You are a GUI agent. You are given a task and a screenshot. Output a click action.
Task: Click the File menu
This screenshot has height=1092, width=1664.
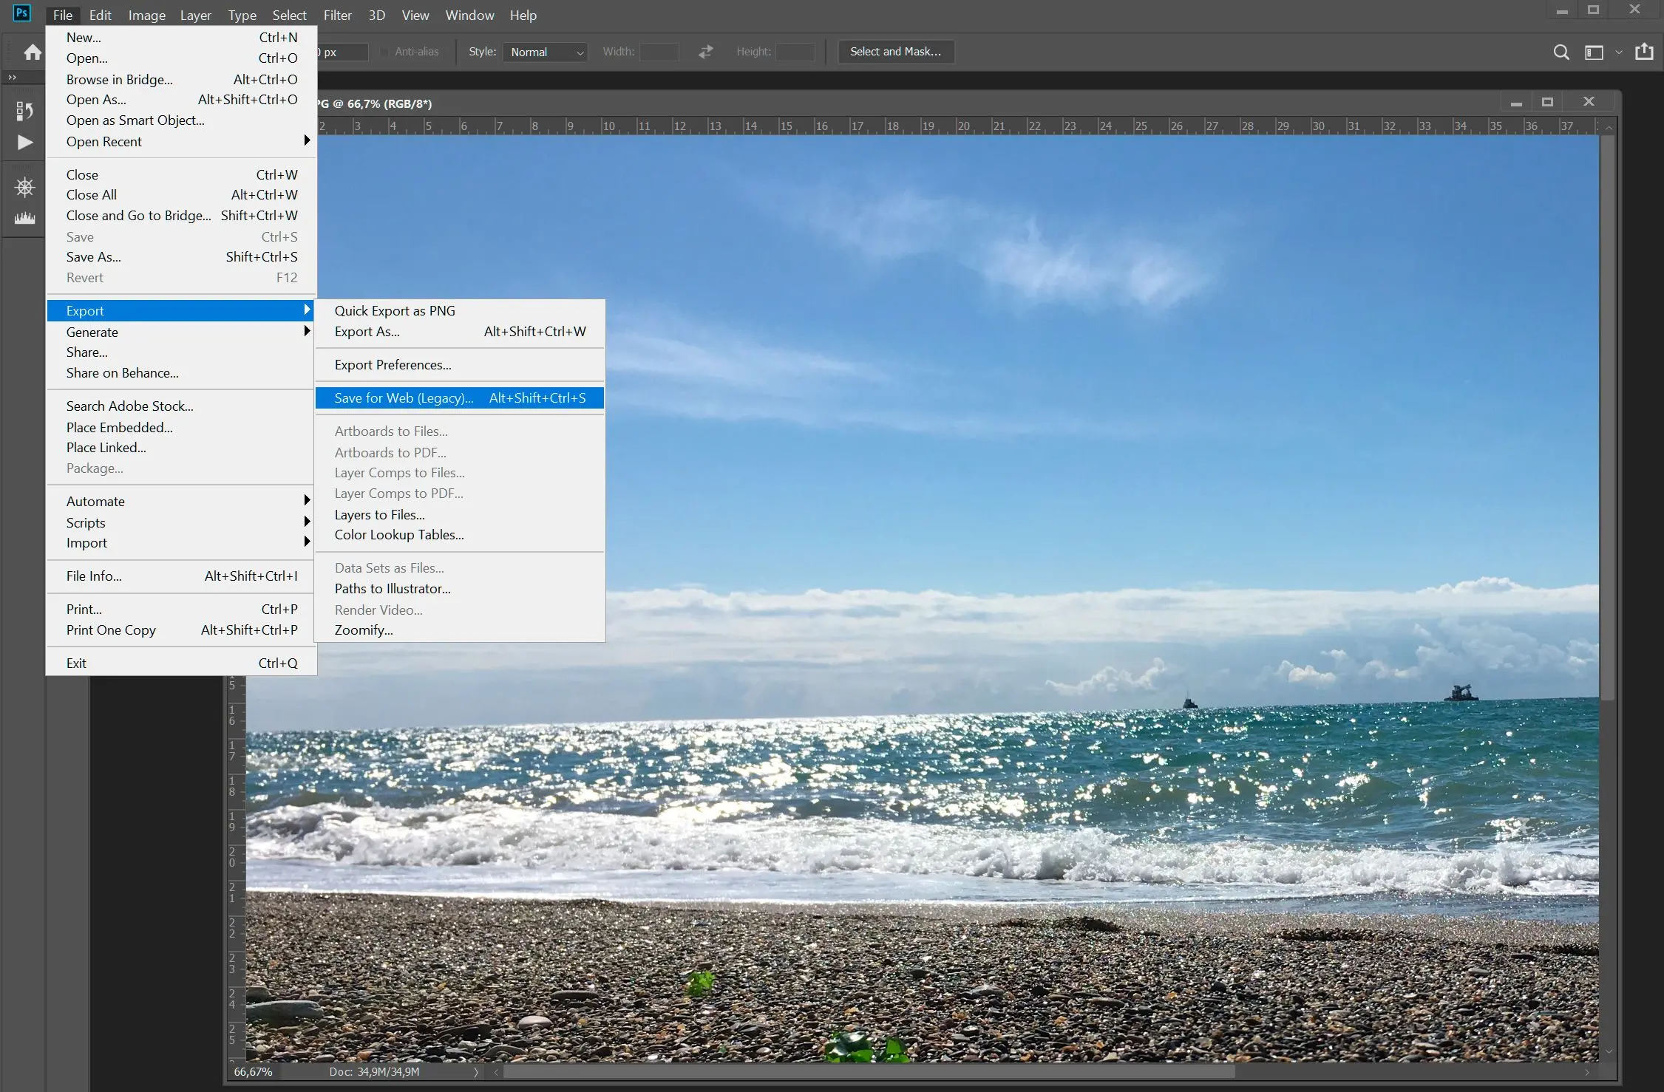(61, 15)
